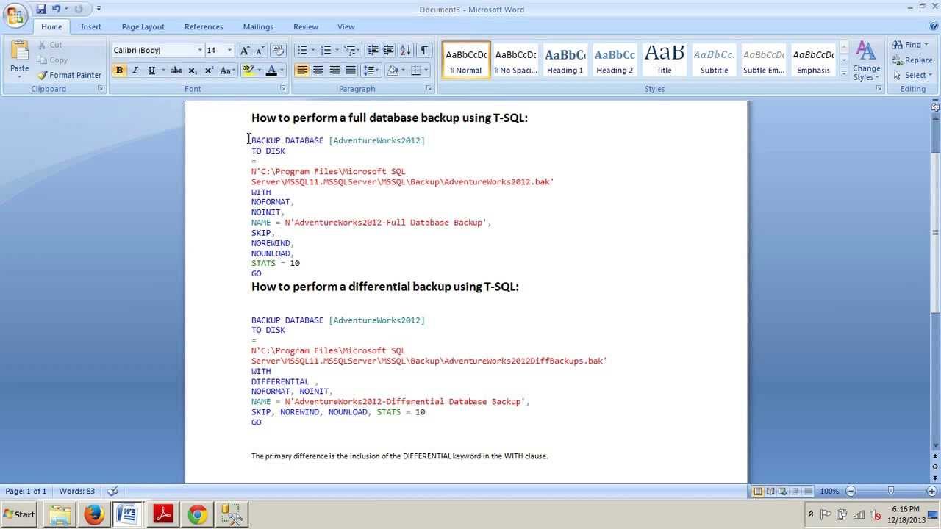The width and height of the screenshot is (941, 529).
Task: Enable Align Text Left
Action: [x=302, y=71]
